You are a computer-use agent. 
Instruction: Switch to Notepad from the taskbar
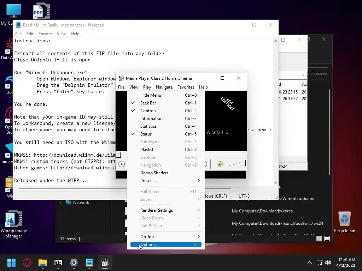point(89,263)
